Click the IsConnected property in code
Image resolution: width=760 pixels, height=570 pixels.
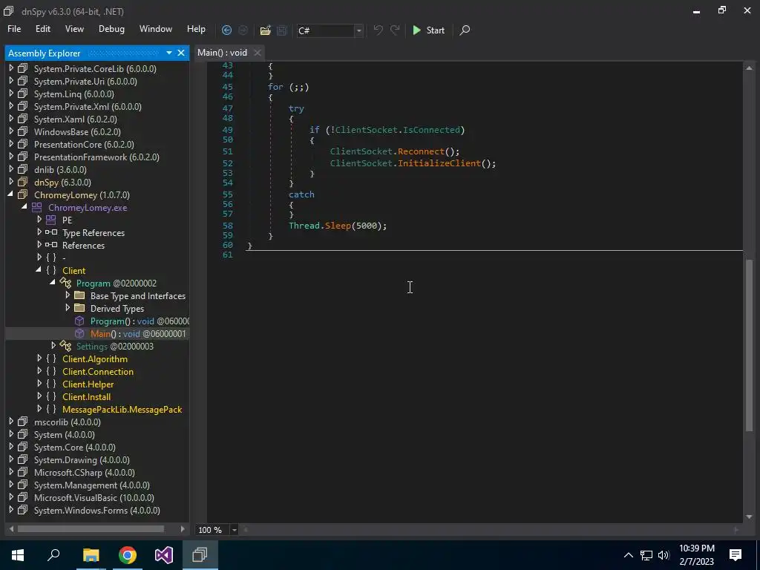pos(431,130)
